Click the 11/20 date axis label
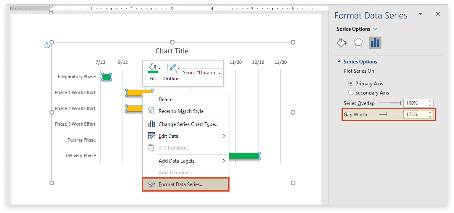This screenshot has height=213, width=454. click(x=235, y=62)
